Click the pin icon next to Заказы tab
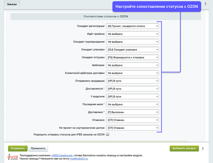Screen dimensions: 213x163 (205, 4)
